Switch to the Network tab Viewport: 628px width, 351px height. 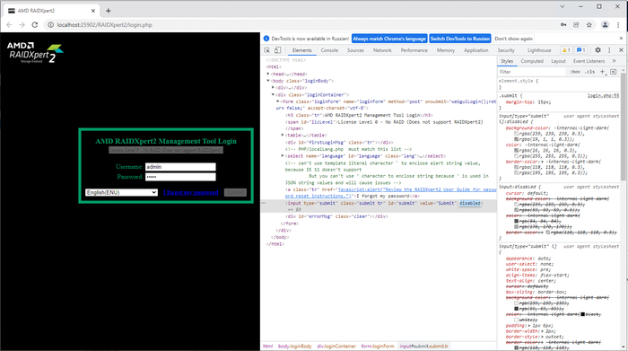click(382, 50)
